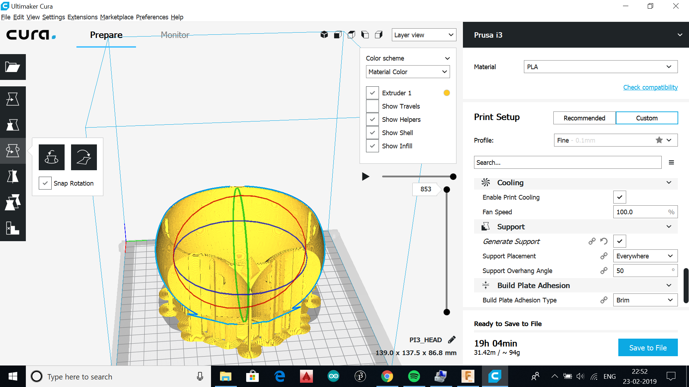Image resolution: width=689 pixels, height=387 pixels.
Task: Open the Extensions menu
Action: coord(82,17)
